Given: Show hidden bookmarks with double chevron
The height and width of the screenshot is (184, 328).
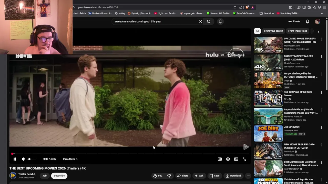Looking at the screenshot, I should (x=322, y=13).
